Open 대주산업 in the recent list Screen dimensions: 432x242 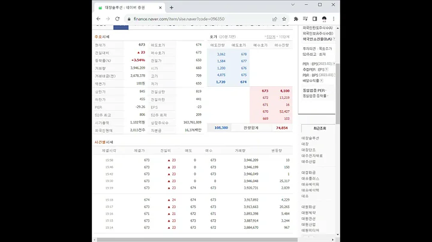pyautogui.click(x=308, y=161)
